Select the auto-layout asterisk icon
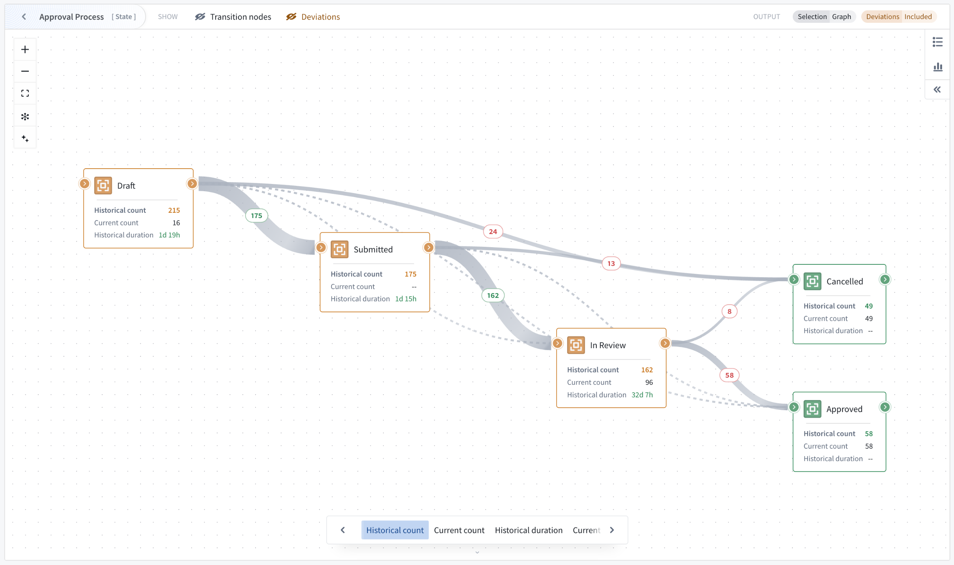 (x=25, y=116)
